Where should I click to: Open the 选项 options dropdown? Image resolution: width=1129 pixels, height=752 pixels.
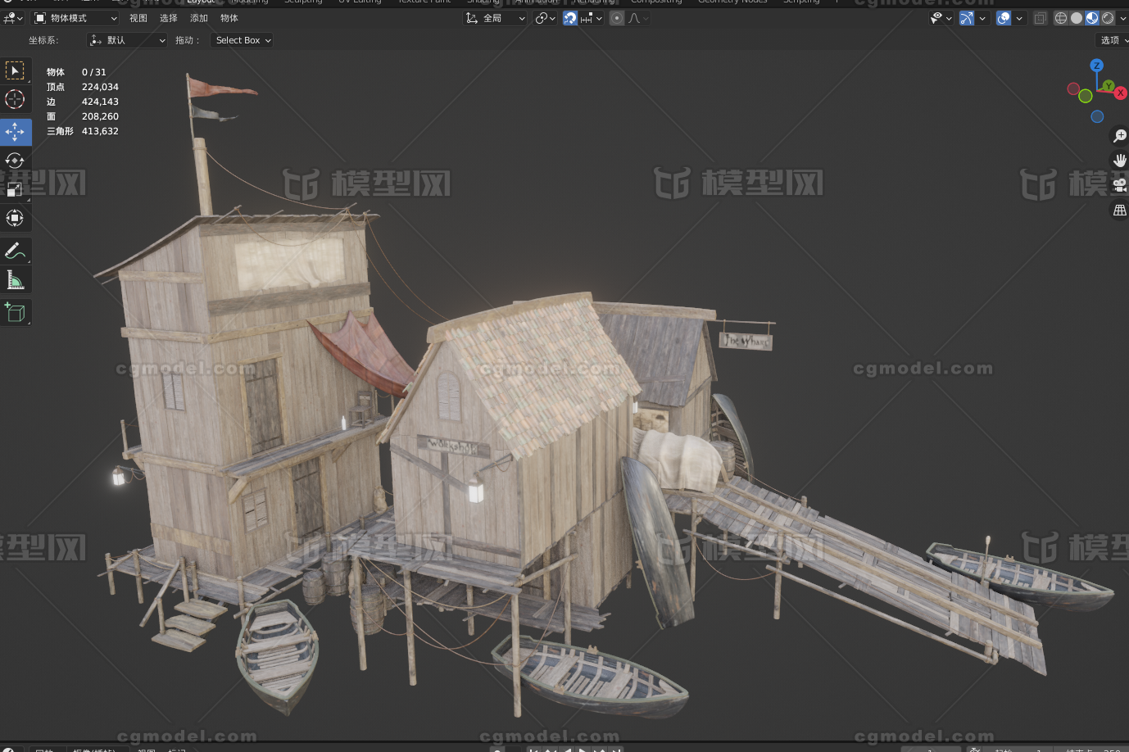[x=1113, y=40]
